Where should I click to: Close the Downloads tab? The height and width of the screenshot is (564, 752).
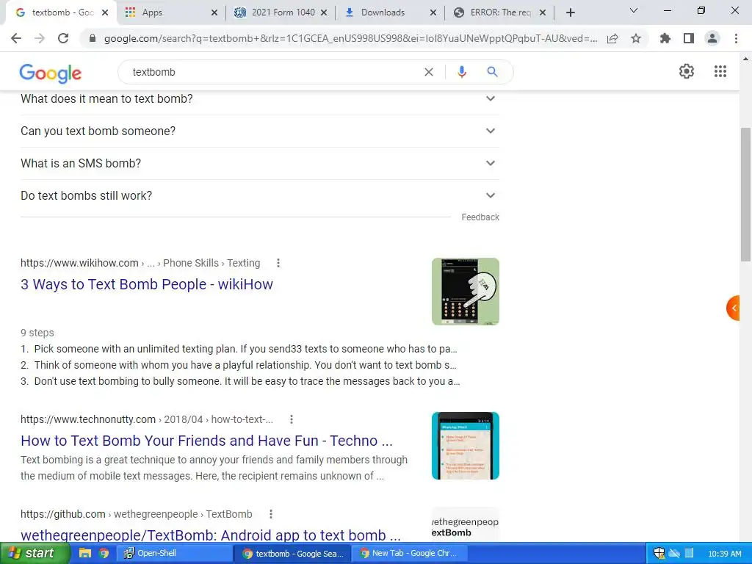pyautogui.click(x=433, y=12)
